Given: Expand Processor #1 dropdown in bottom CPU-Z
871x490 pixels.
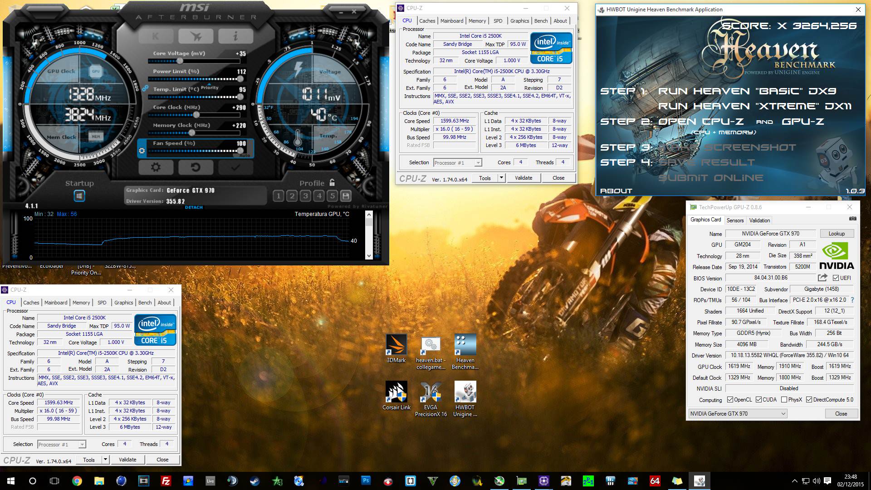Looking at the screenshot, I should pos(82,445).
